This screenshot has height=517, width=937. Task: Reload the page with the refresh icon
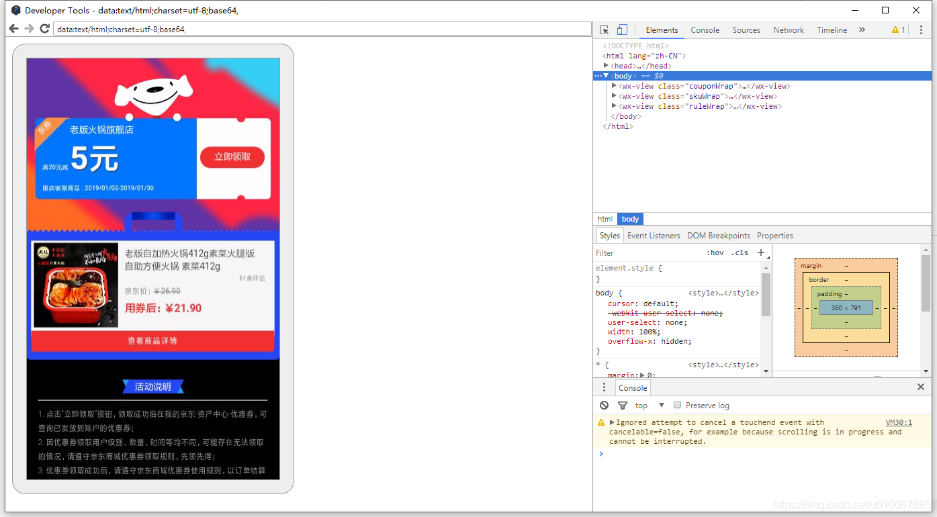click(45, 29)
